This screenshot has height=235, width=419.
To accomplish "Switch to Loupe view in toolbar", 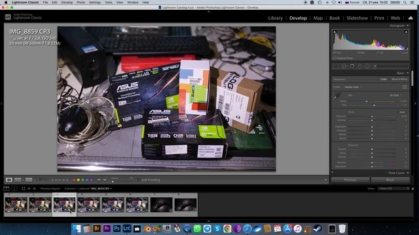I will 9,180.
